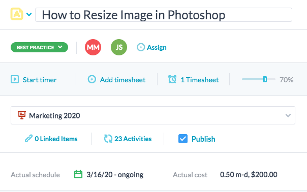This screenshot has width=307, height=192.
Task: Open the BEST PRACTICE status dropdown
Action: point(39,47)
